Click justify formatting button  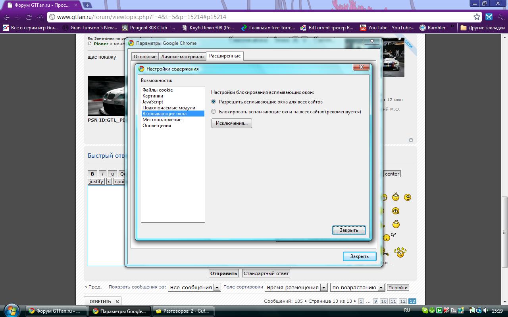point(96,181)
